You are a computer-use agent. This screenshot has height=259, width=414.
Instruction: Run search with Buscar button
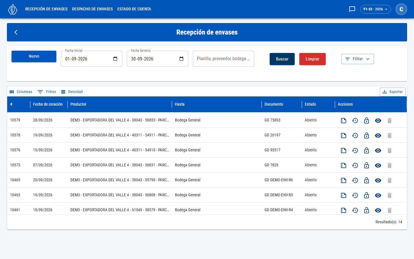(282, 59)
